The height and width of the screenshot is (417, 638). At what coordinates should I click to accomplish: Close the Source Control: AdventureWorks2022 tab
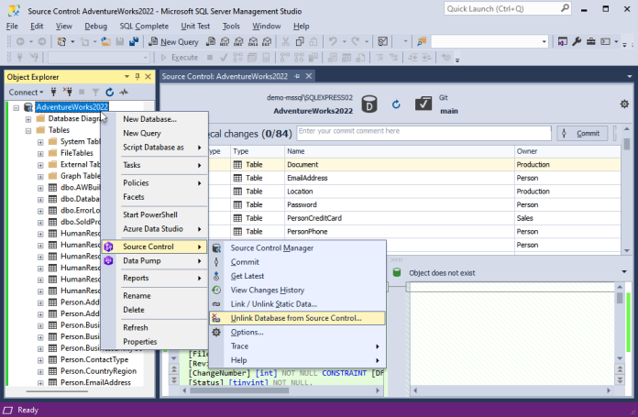(310, 76)
